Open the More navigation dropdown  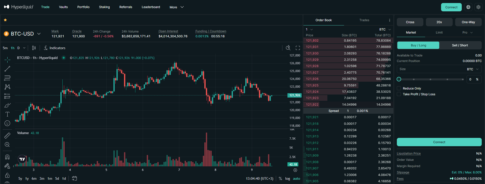[177, 7]
